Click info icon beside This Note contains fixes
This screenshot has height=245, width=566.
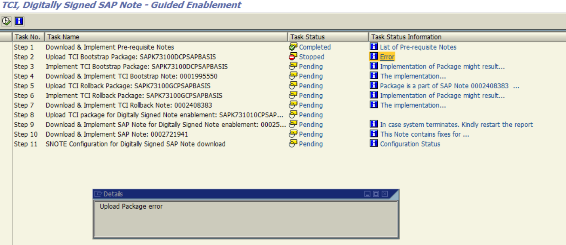coord(374,134)
